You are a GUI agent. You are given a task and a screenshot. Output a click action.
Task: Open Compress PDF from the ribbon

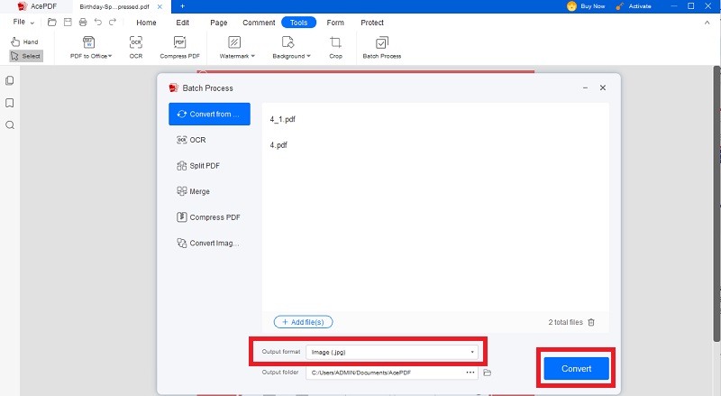point(179,48)
